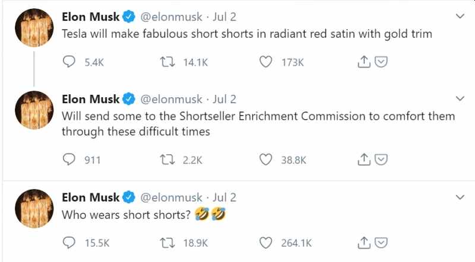Image resolution: width=475 pixels, height=262 pixels.
Task: Open Elon Musk's profile from the first tweet's name
Action: [90, 17]
